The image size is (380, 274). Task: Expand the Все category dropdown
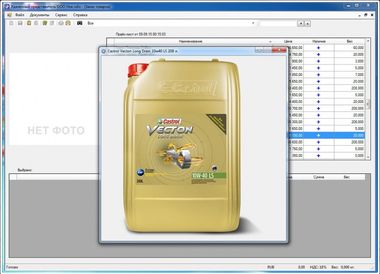(x=253, y=23)
